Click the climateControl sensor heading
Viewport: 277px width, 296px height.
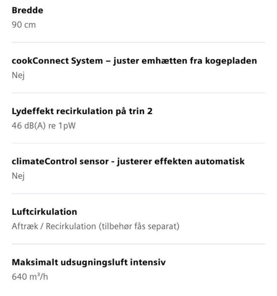[x=128, y=161]
